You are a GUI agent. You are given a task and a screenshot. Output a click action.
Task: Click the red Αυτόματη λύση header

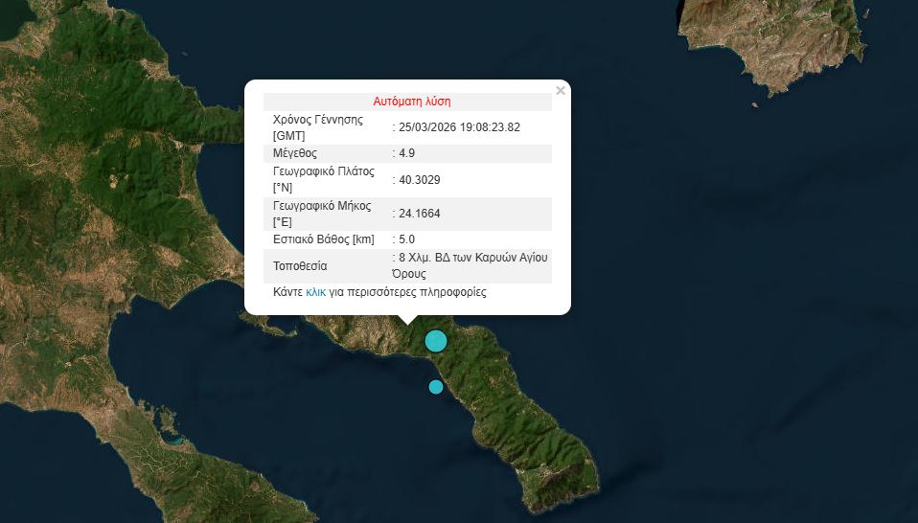click(x=411, y=102)
